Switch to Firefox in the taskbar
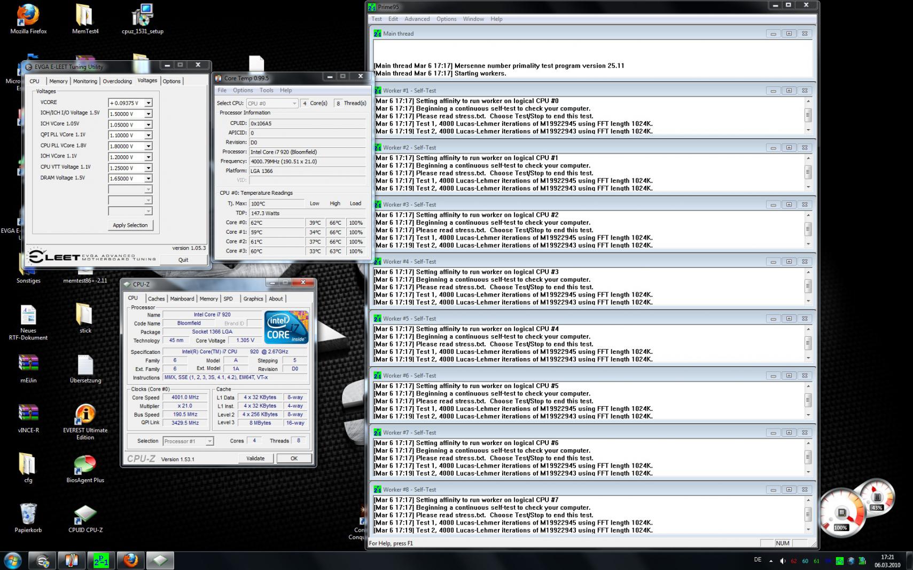 coord(130,560)
